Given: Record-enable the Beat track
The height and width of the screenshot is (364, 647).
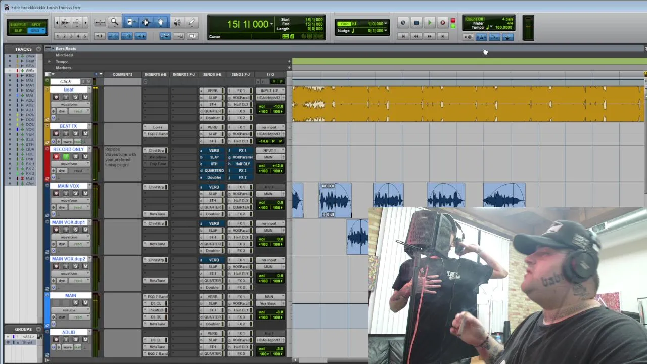Looking at the screenshot, I should pos(56,97).
